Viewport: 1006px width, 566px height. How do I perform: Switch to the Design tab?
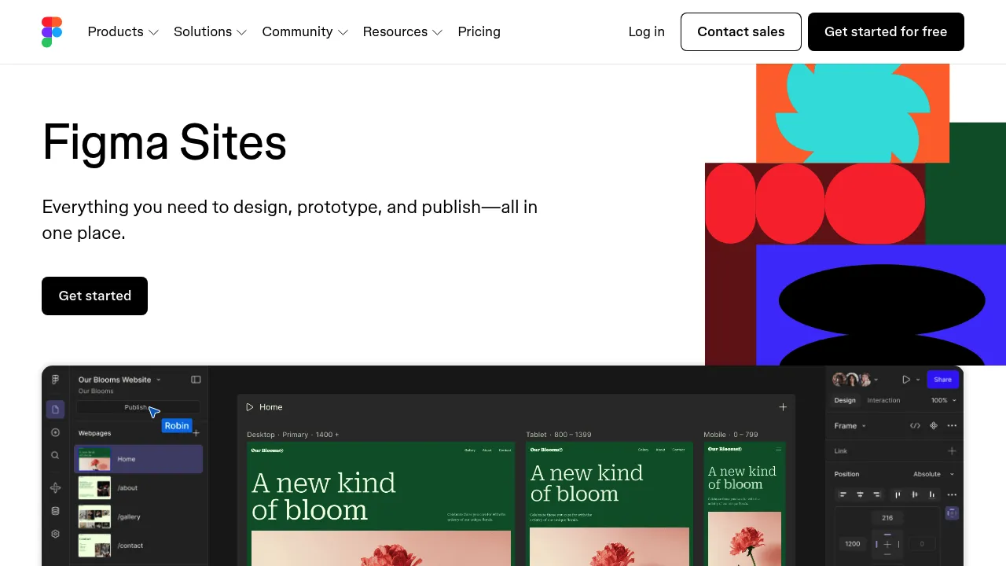(845, 401)
